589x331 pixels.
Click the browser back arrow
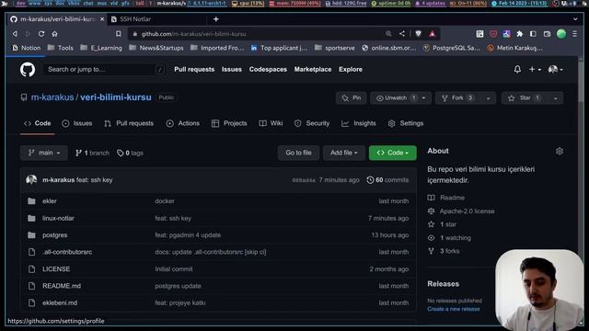coord(15,34)
